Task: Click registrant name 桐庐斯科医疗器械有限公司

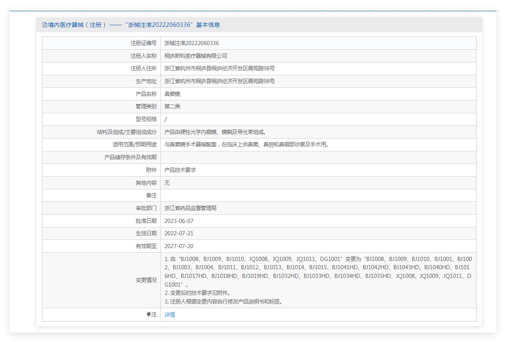Action: 196,56
